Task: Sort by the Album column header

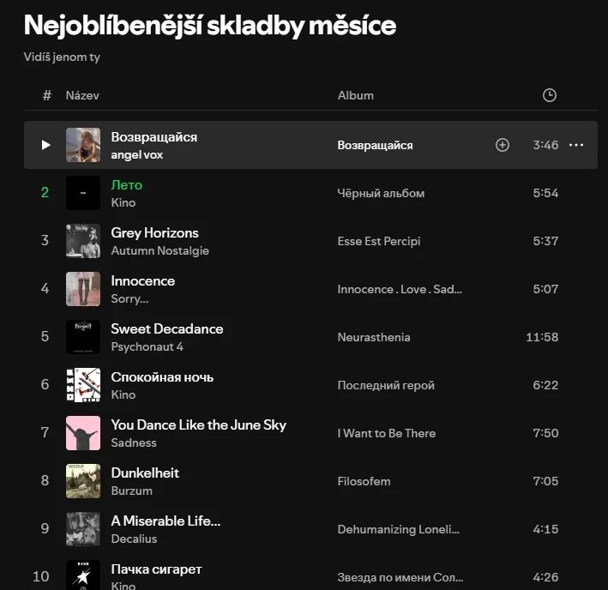Action: coord(355,95)
